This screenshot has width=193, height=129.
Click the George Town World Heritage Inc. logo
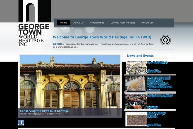34,23
